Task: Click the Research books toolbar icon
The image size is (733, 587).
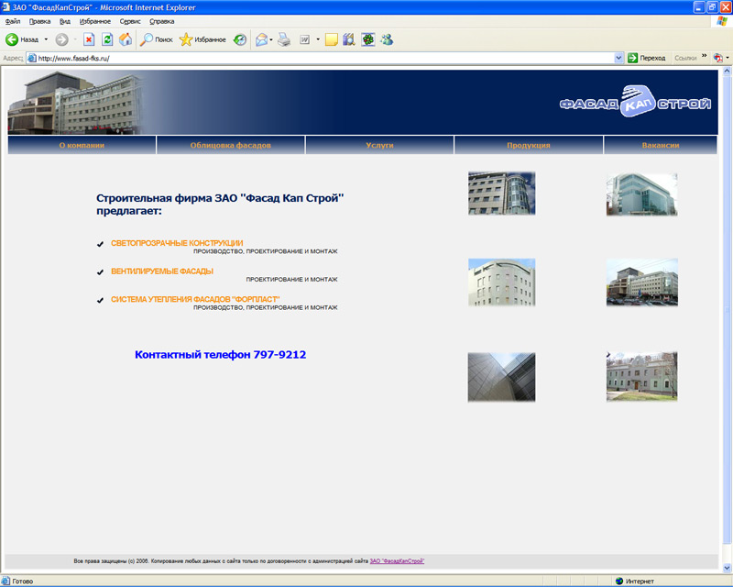Action: pos(349,39)
